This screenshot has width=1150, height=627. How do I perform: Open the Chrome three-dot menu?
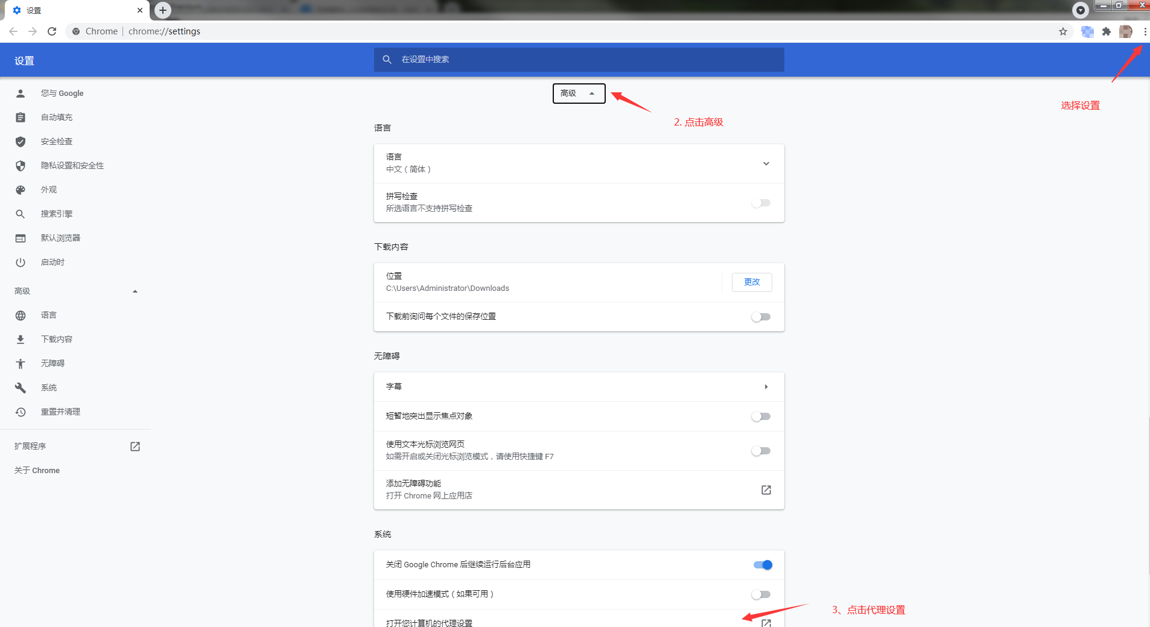coord(1146,31)
